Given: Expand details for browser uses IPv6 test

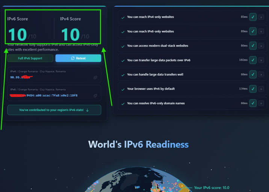Looking at the screenshot, I should (261, 89).
